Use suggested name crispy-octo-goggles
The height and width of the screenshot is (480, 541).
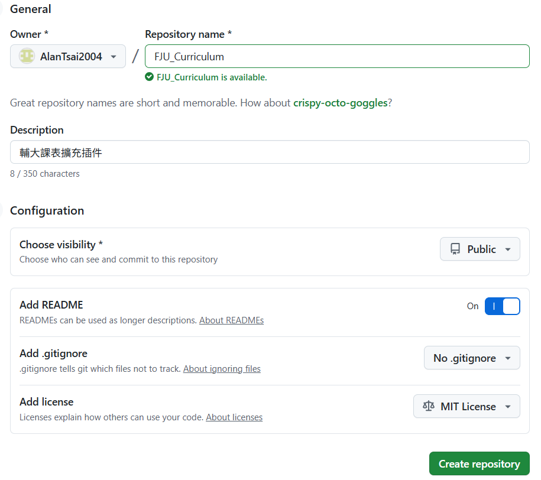340,103
